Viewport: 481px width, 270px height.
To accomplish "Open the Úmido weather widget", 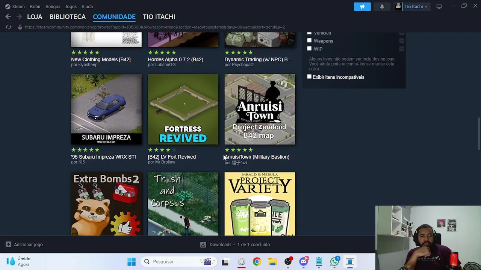I will (19, 261).
